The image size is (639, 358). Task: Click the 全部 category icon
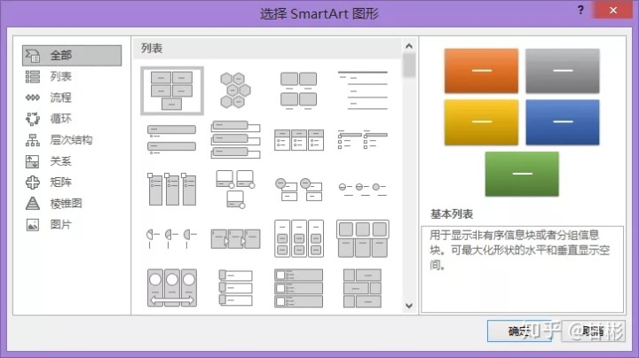pos(33,55)
